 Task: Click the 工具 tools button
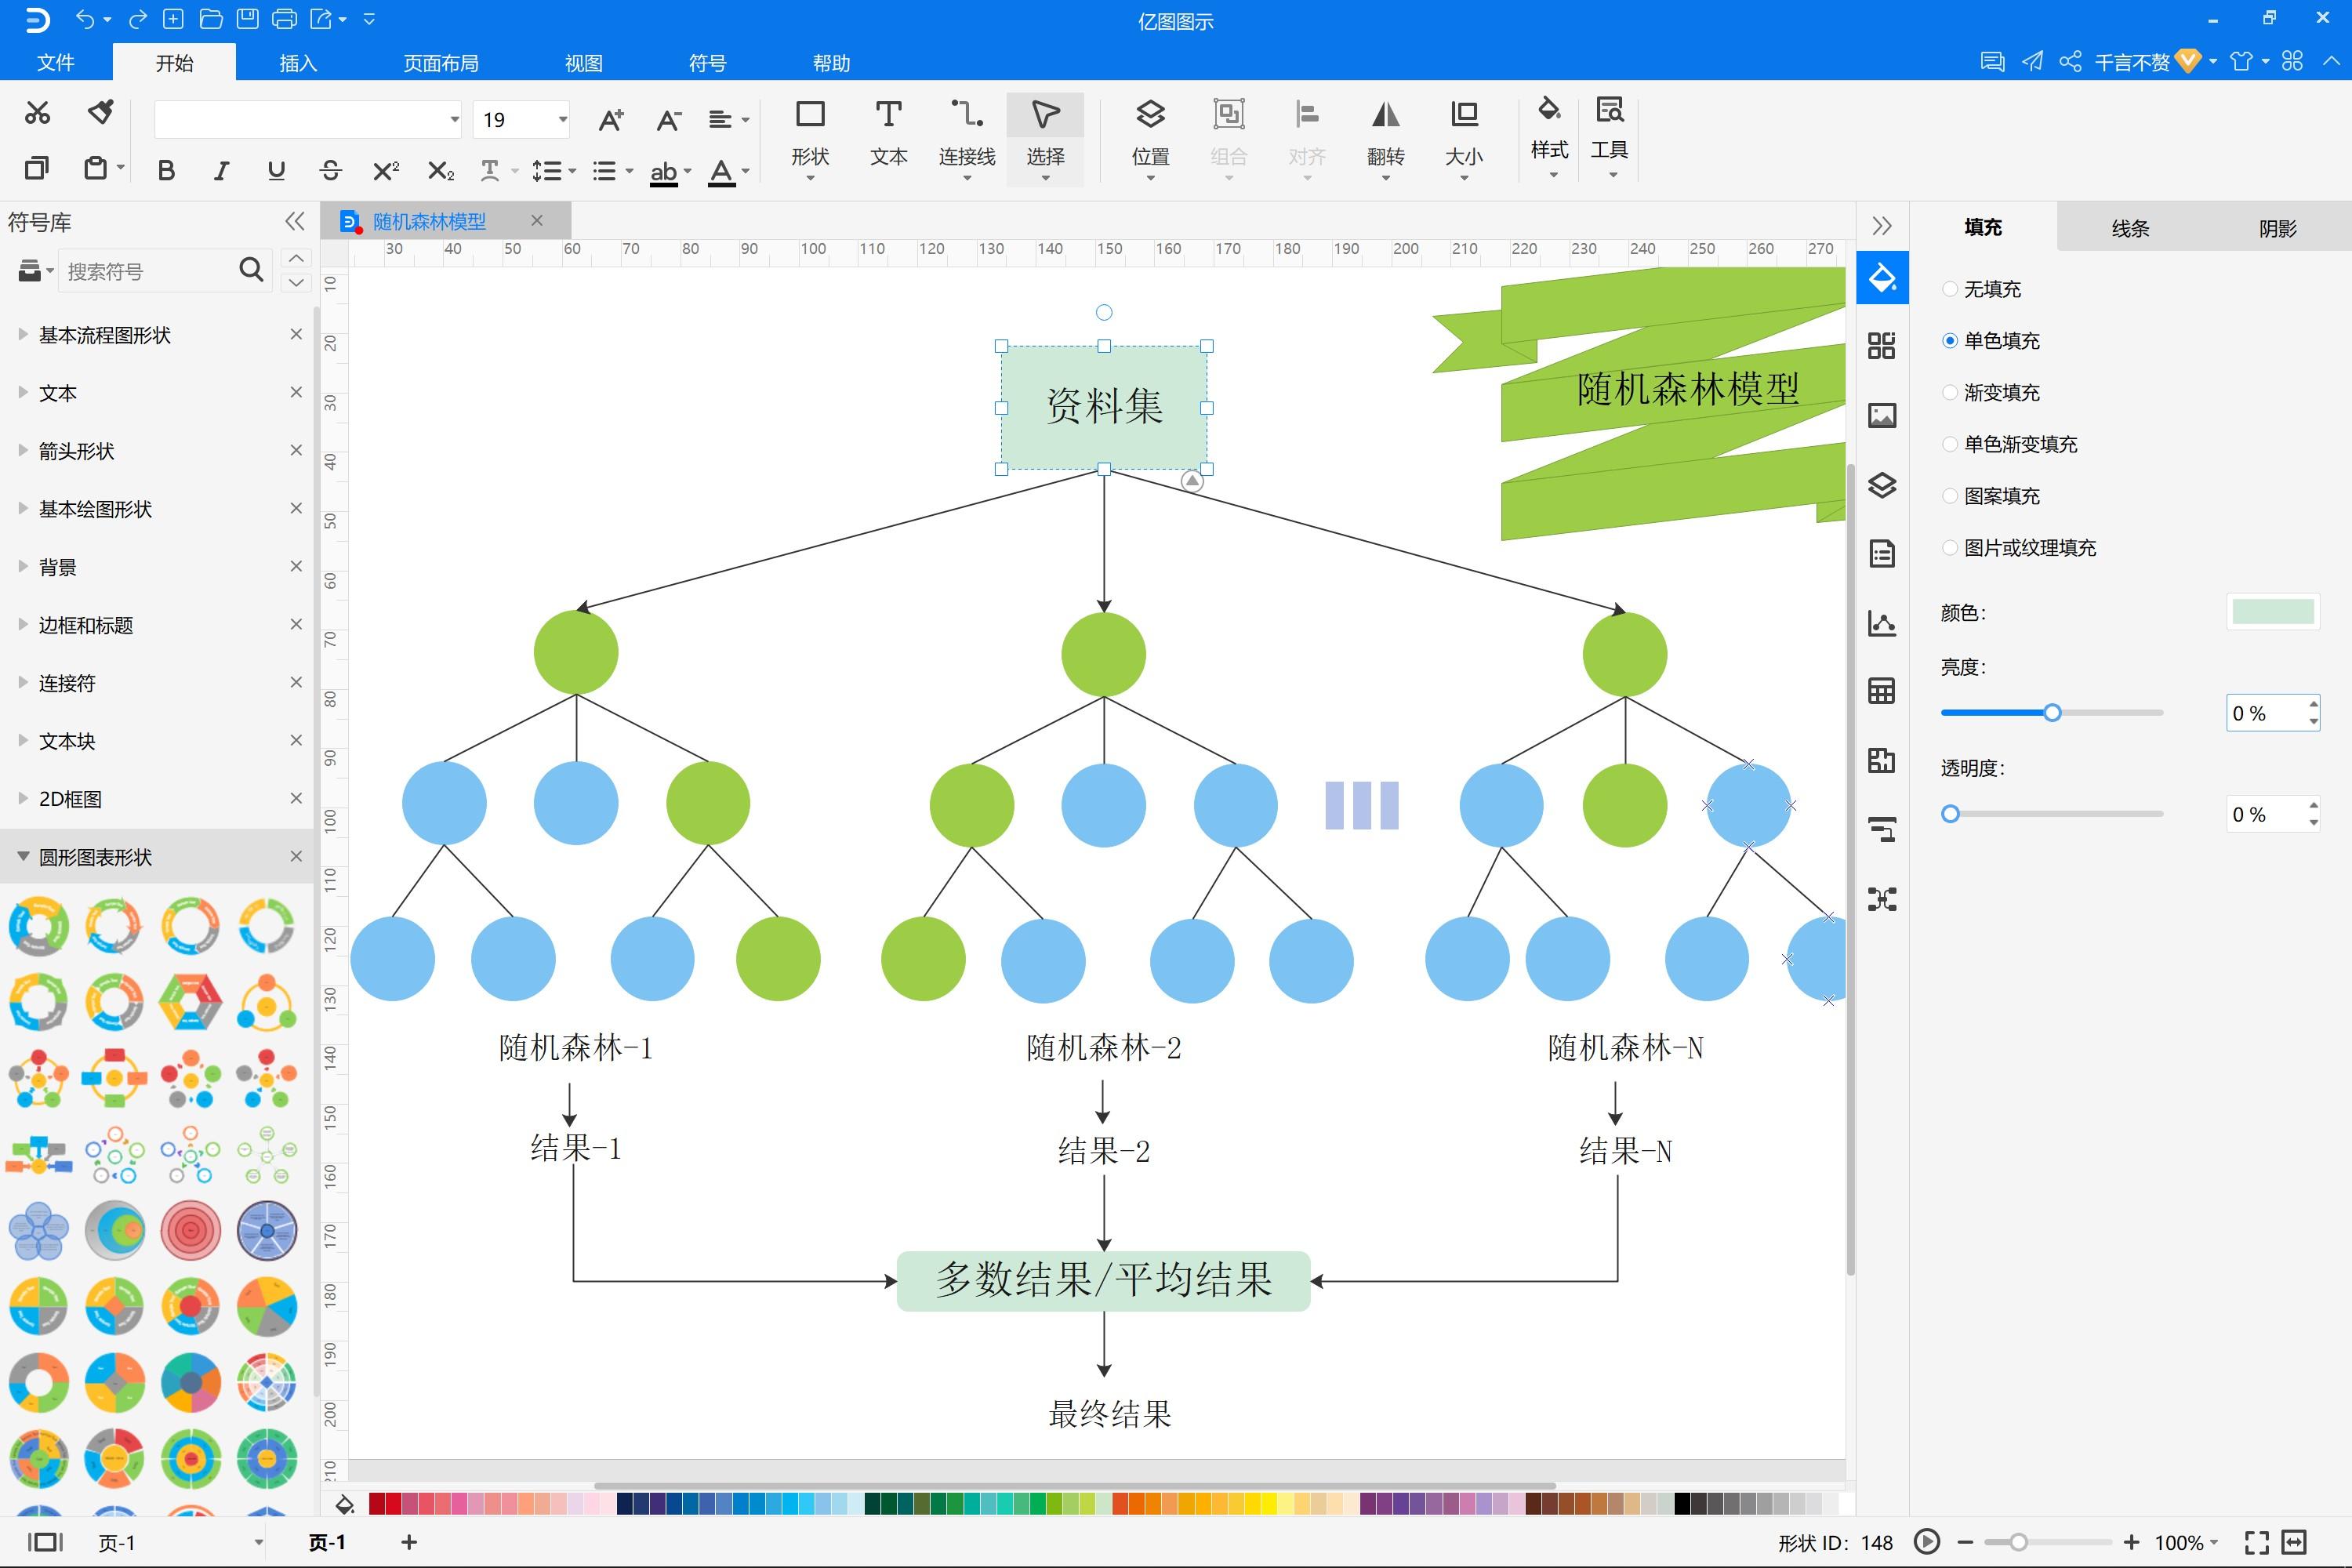[1610, 135]
